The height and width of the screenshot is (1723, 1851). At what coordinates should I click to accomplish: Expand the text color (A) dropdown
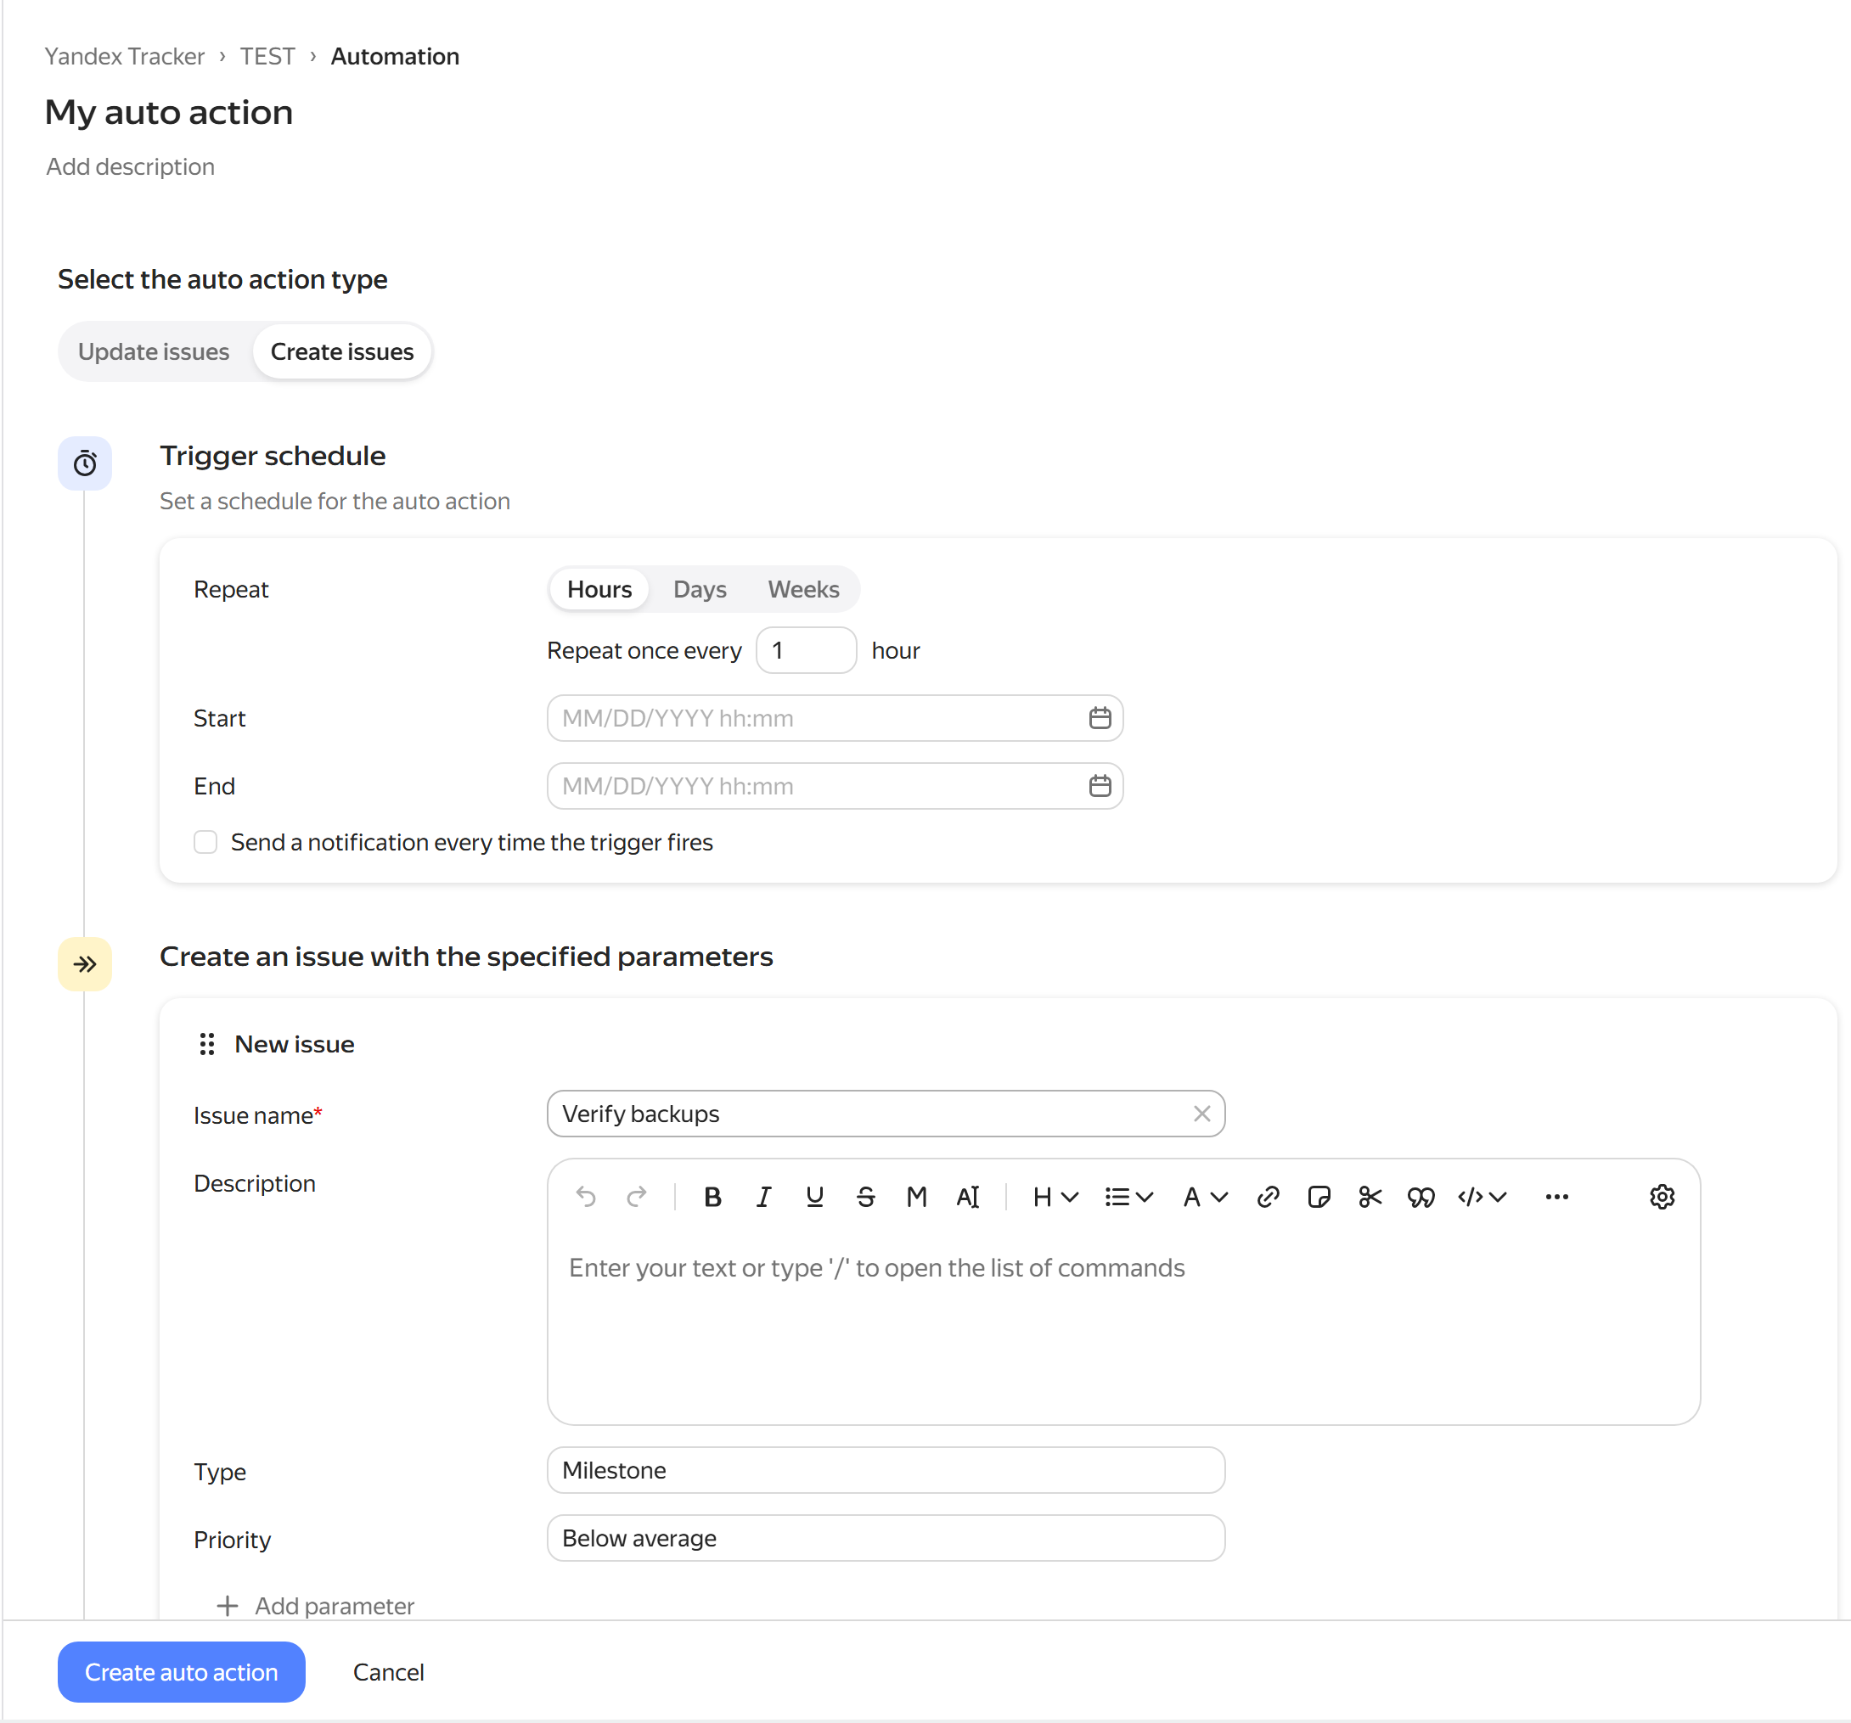1205,1196
